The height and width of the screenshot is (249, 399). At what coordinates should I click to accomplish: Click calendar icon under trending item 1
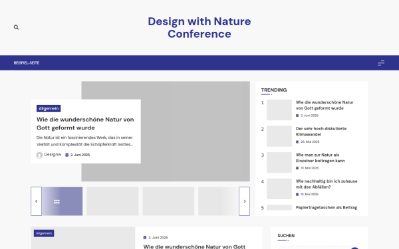click(297, 116)
